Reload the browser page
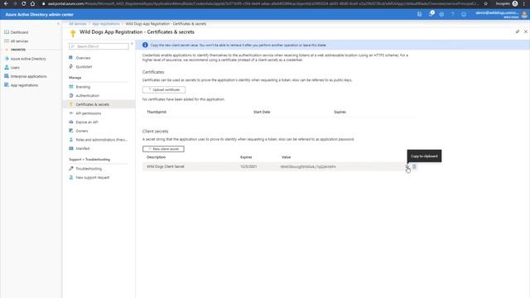Screen dimensions: 530x298 [23, 3]
